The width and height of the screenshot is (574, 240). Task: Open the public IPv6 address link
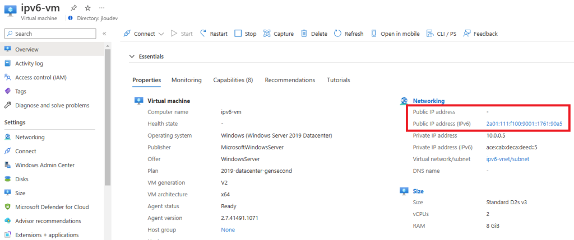[x=524, y=124]
